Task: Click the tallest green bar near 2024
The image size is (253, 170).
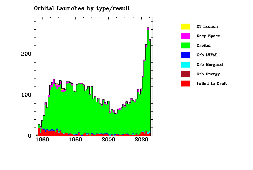Action: [x=148, y=83]
